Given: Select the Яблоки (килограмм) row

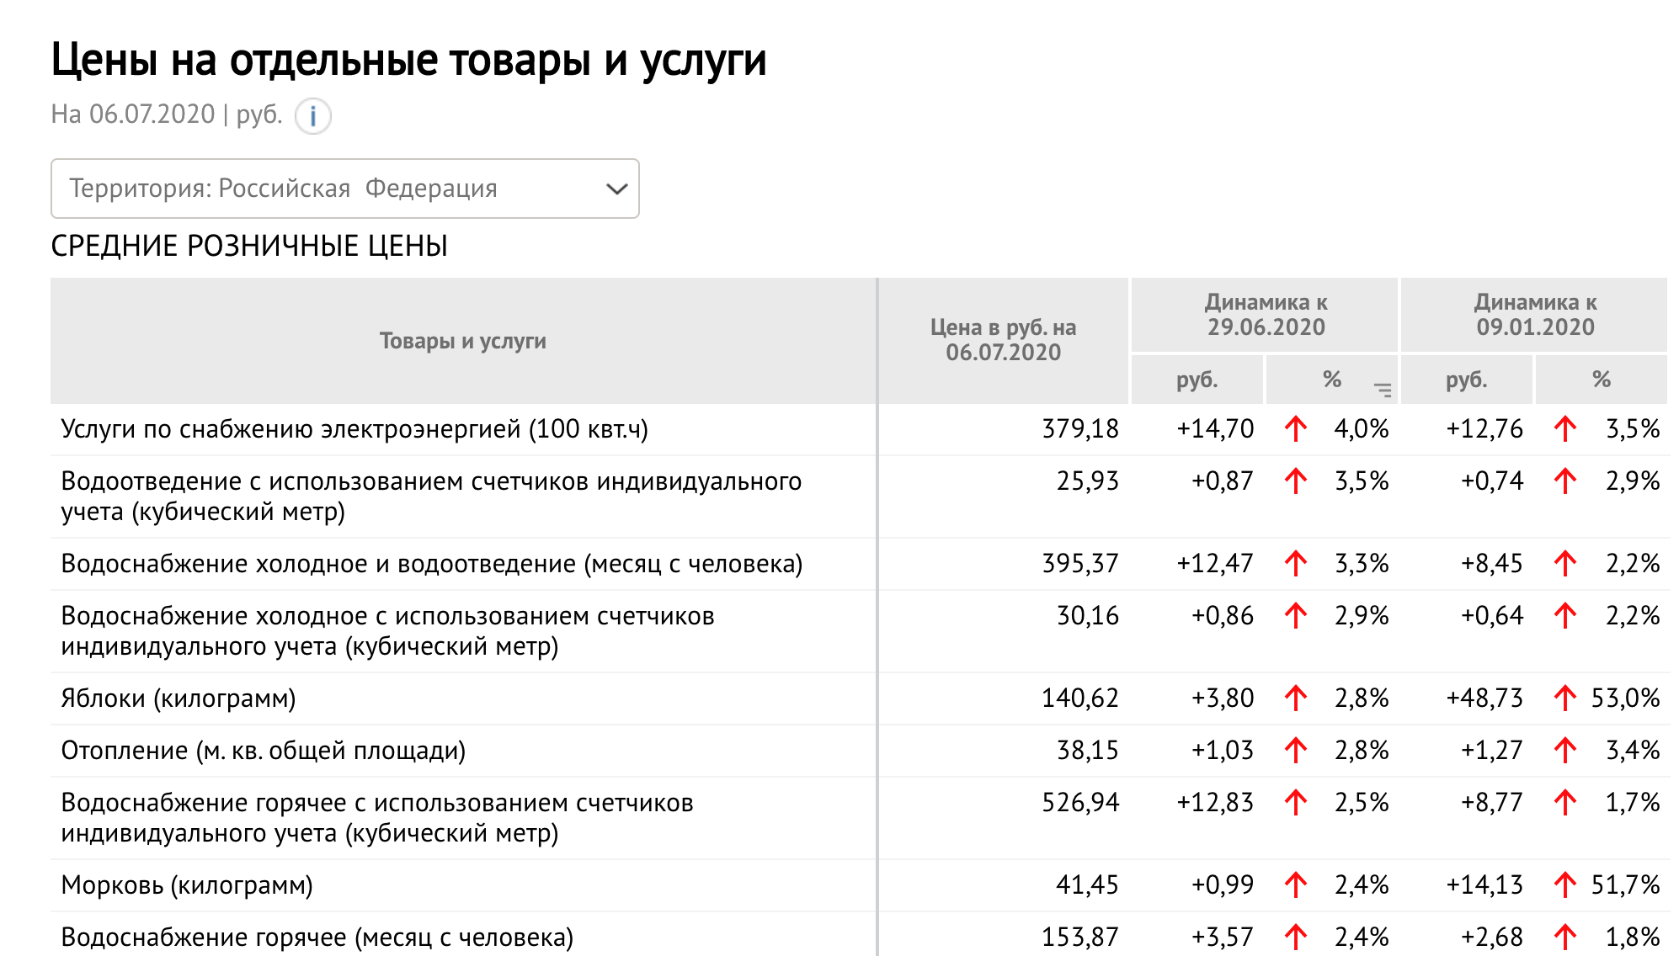Looking at the screenshot, I should (x=179, y=698).
